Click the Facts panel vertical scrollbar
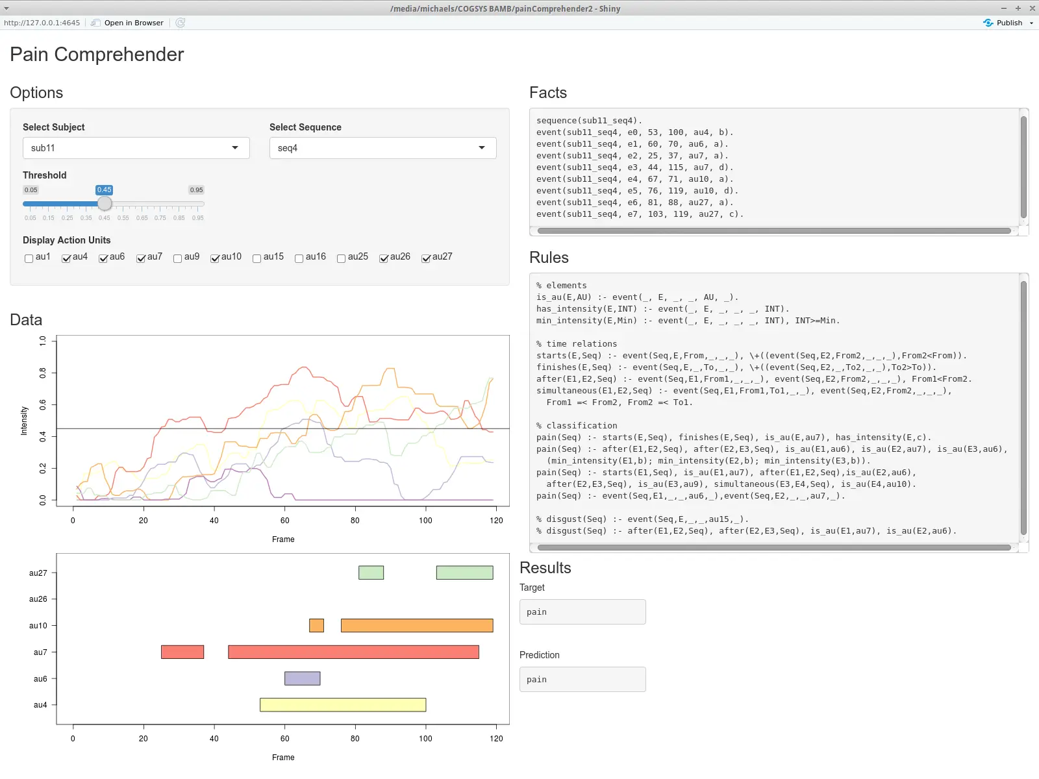The width and height of the screenshot is (1039, 779). (x=1023, y=167)
